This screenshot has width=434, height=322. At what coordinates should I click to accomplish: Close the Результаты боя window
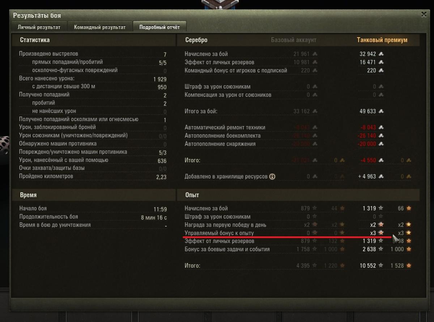424,14
